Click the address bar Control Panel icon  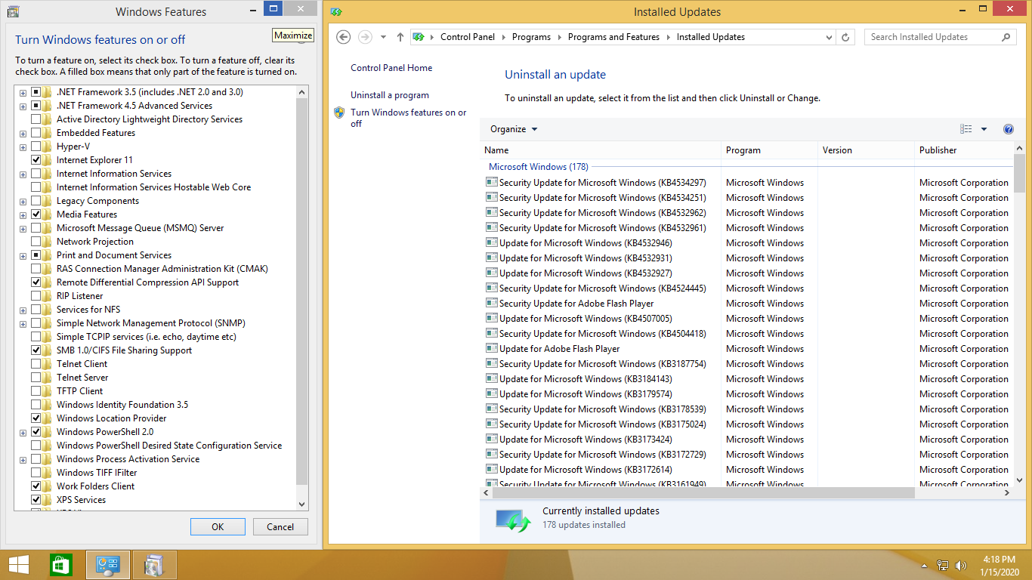(419, 37)
